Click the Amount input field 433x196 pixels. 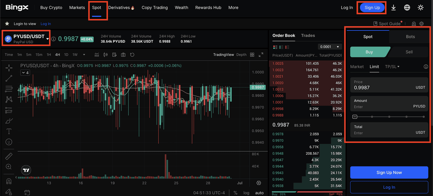379,107
